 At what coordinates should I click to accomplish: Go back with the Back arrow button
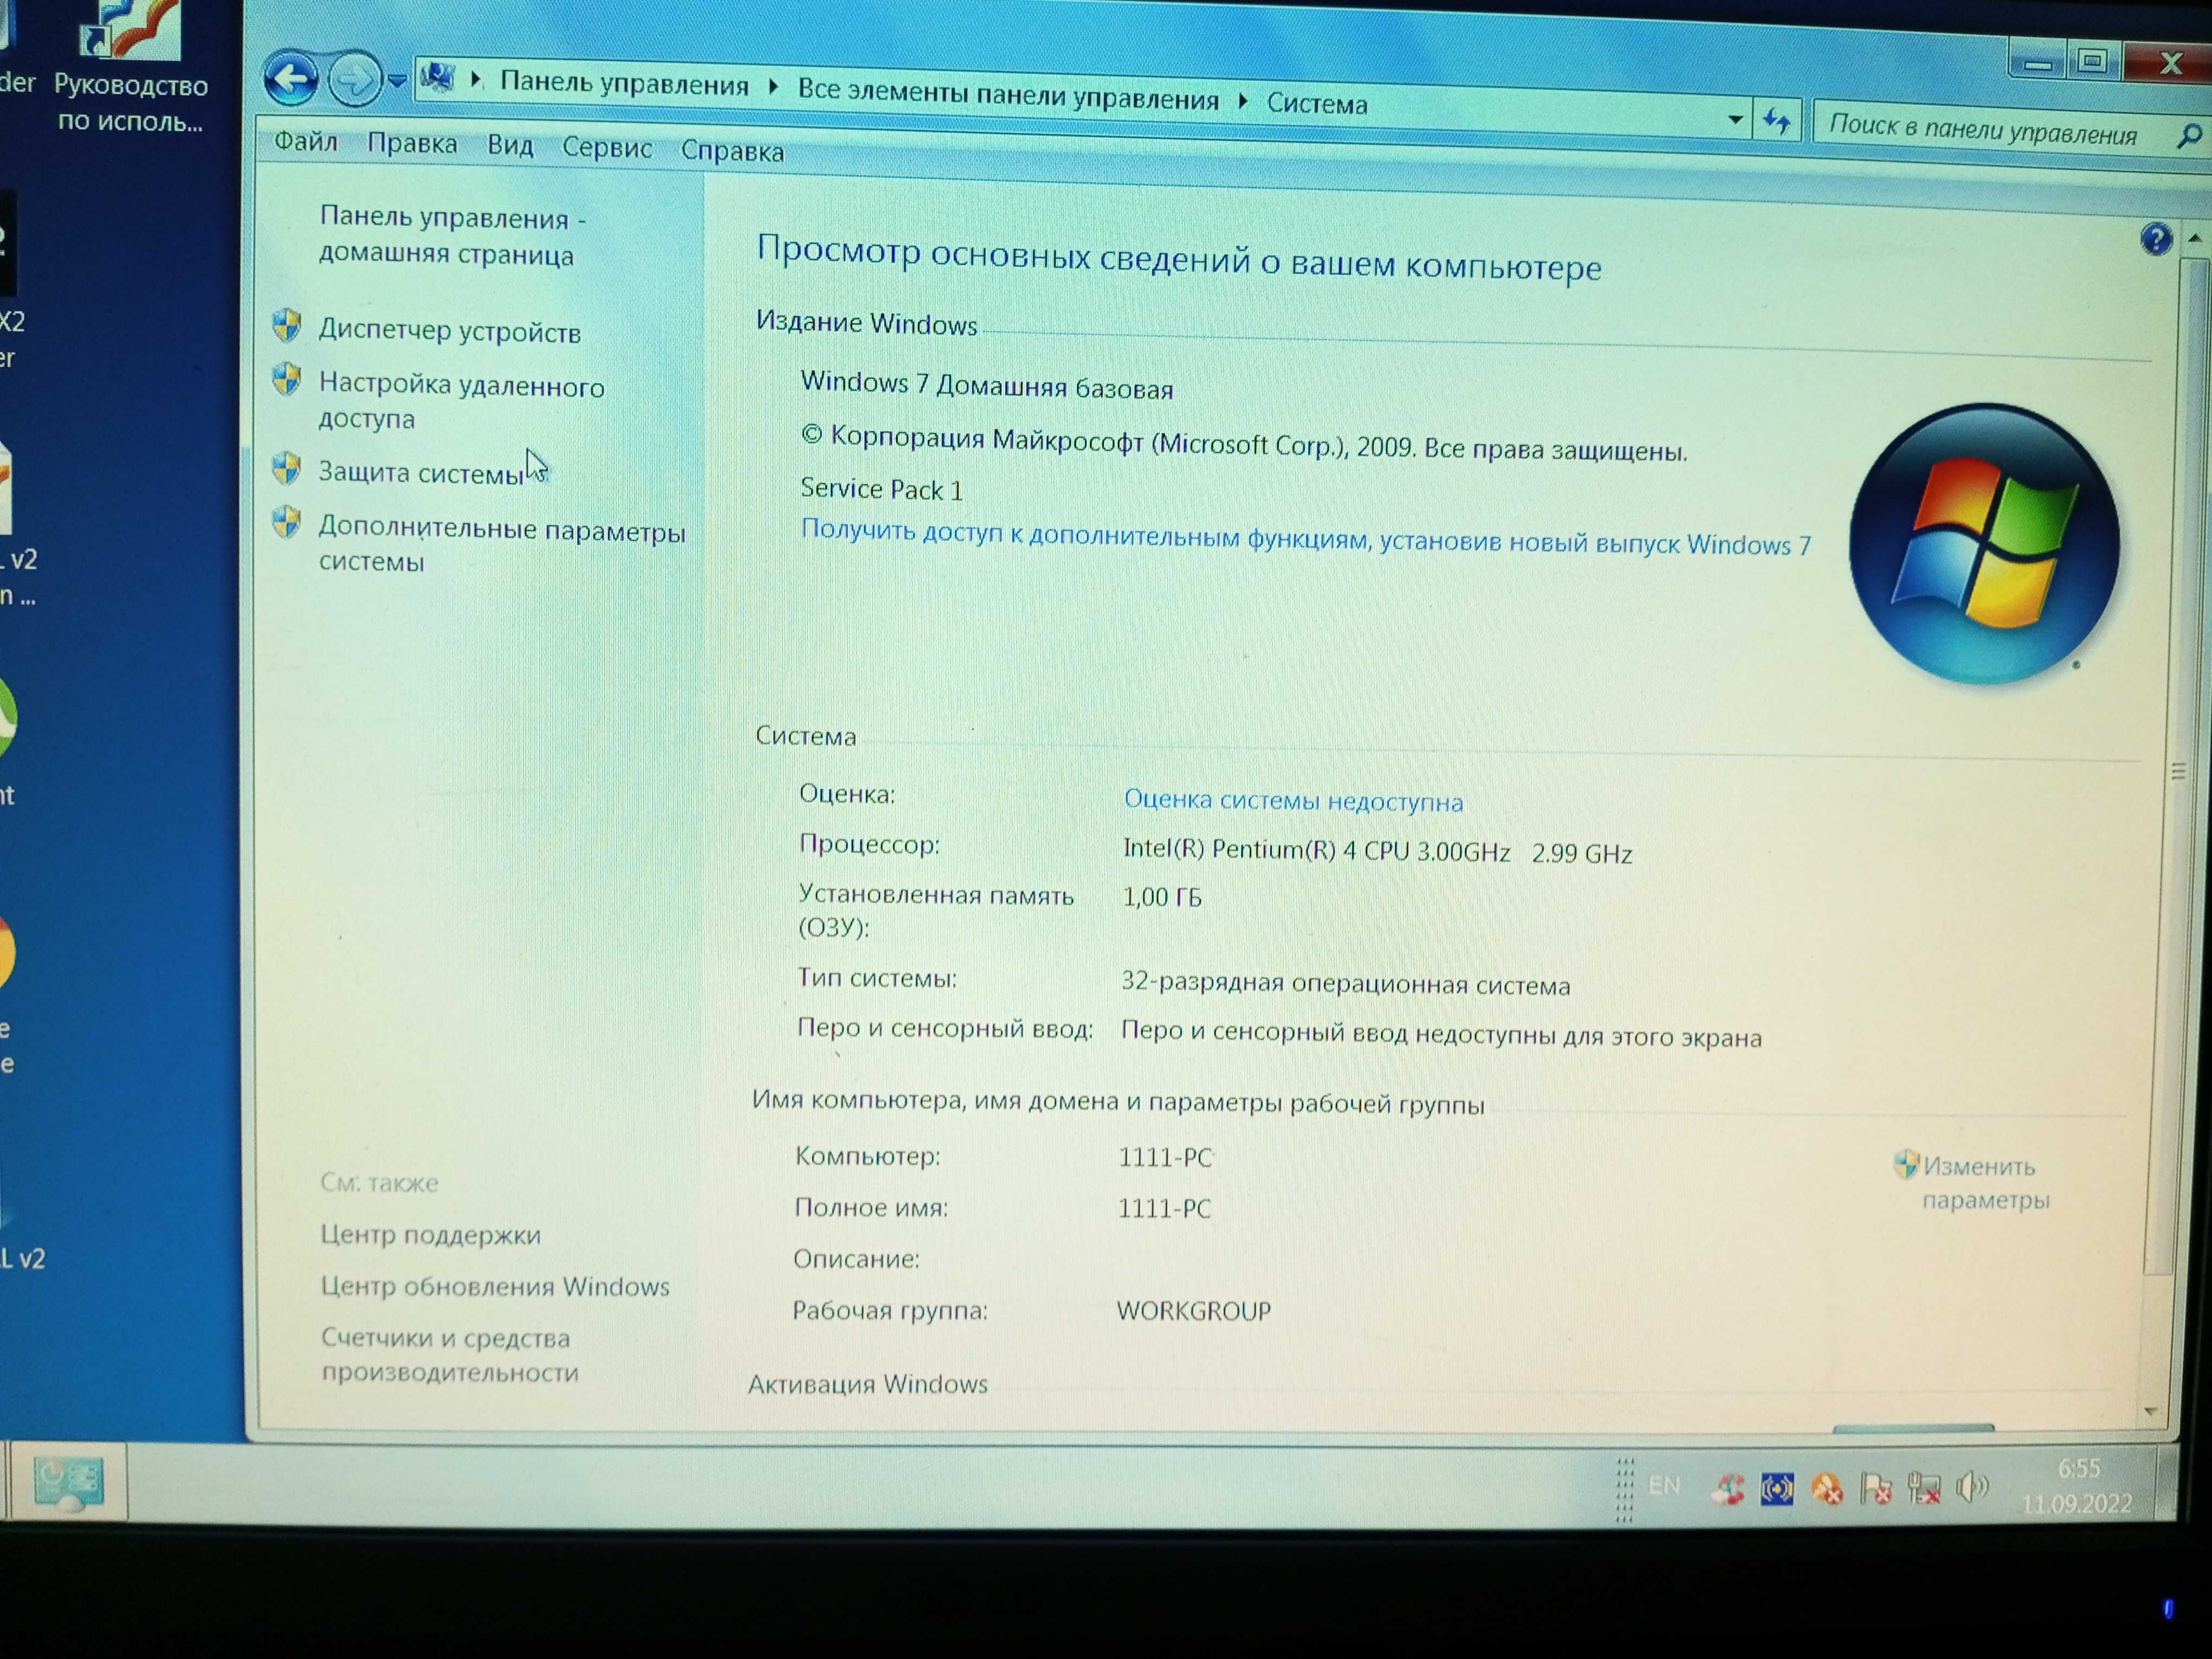click(290, 78)
